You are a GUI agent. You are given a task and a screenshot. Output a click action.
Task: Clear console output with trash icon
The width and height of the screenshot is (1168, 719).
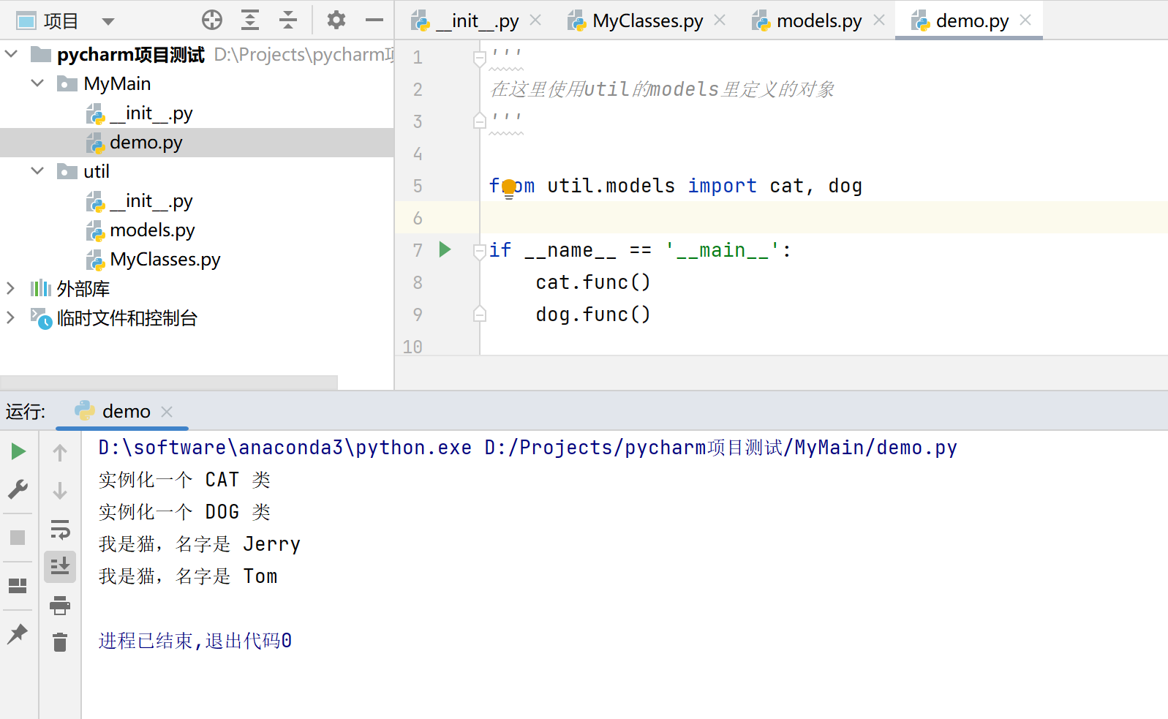(x=60, y=642)
